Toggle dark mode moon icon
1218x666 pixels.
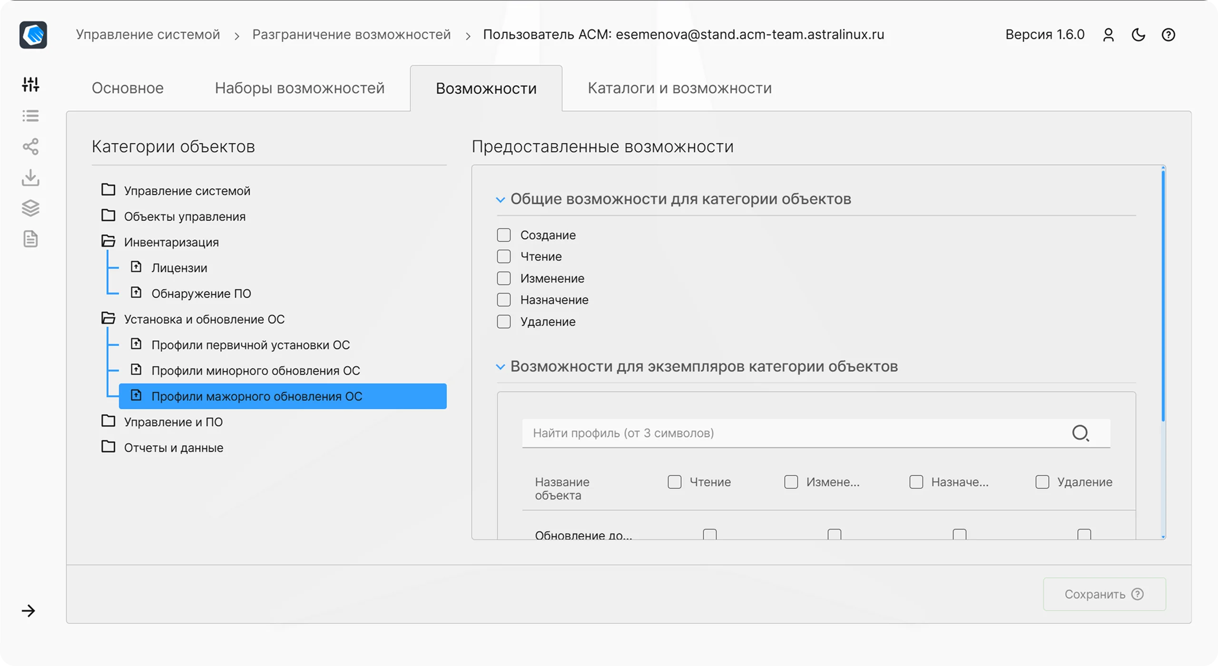tap(1139, 35)
